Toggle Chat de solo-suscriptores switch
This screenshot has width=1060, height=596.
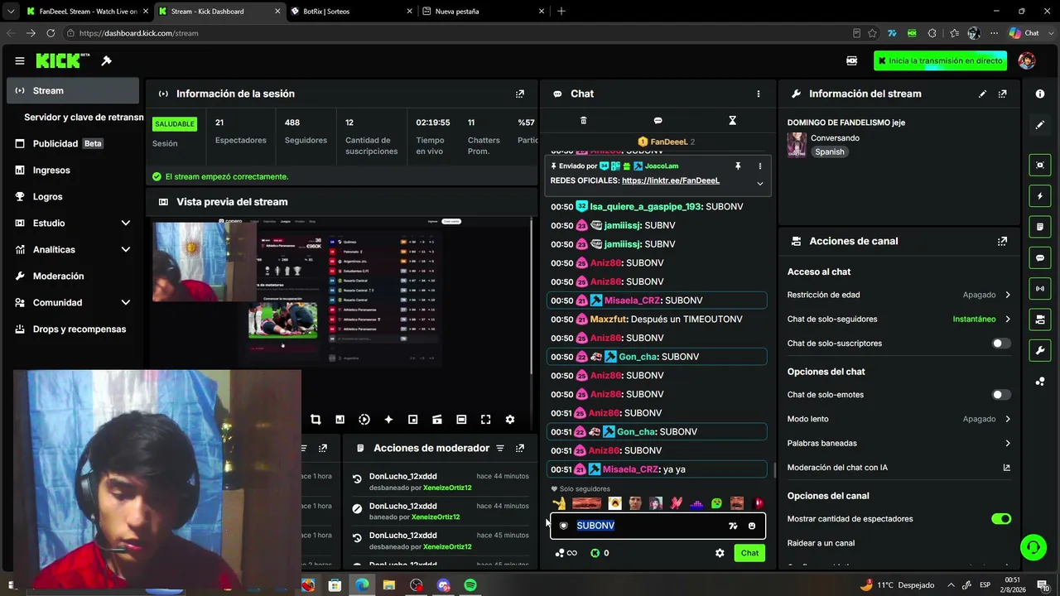click(x=1001, y=344)
